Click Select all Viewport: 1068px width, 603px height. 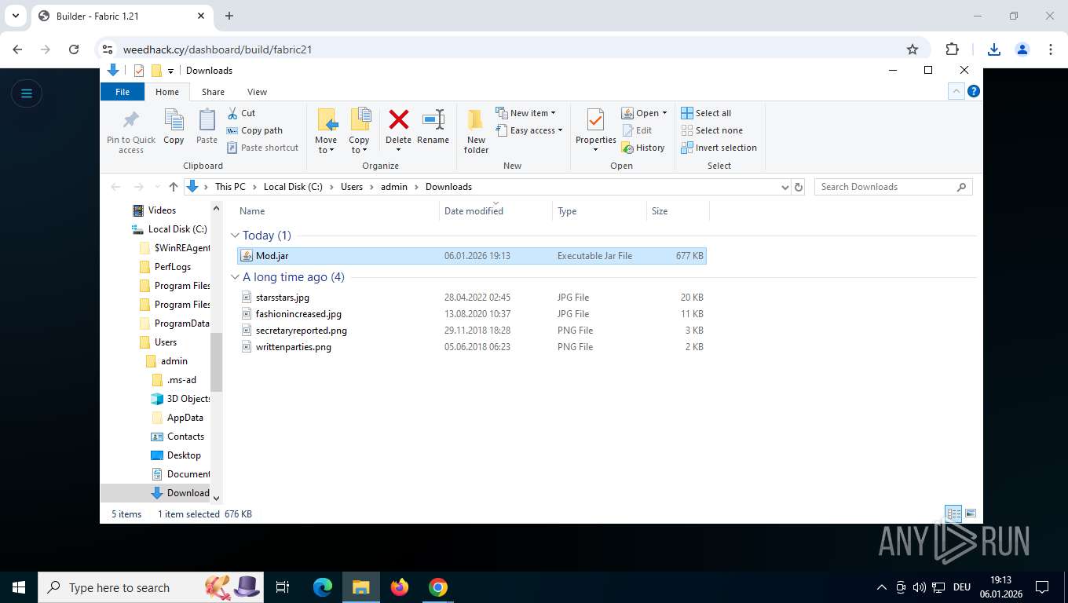click(x=706, y=113)
